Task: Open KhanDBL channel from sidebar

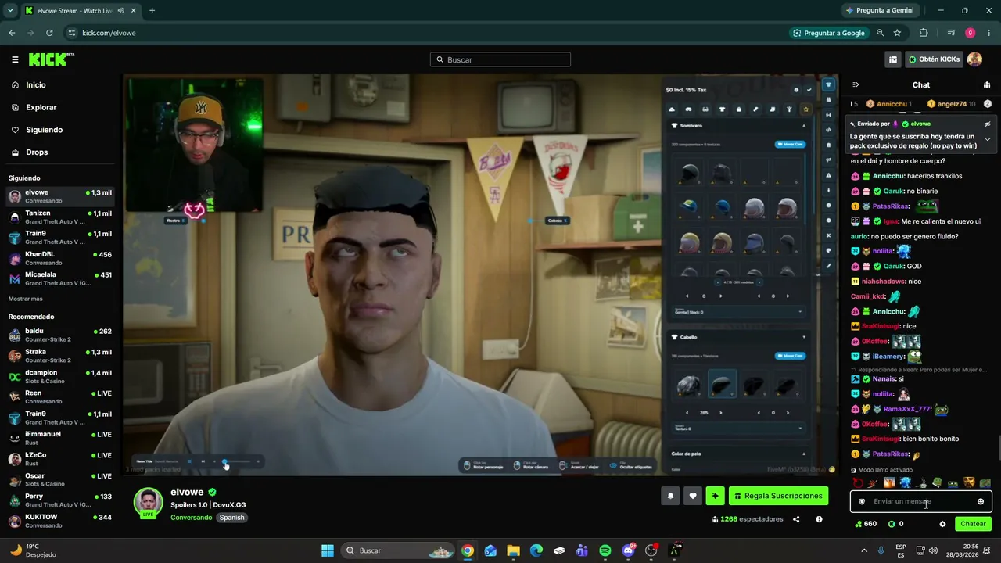Action: 61,258
